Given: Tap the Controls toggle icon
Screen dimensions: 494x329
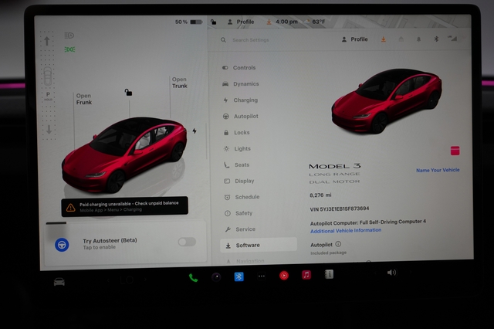Looking at the screenshot, I should [x=225, y=68].
